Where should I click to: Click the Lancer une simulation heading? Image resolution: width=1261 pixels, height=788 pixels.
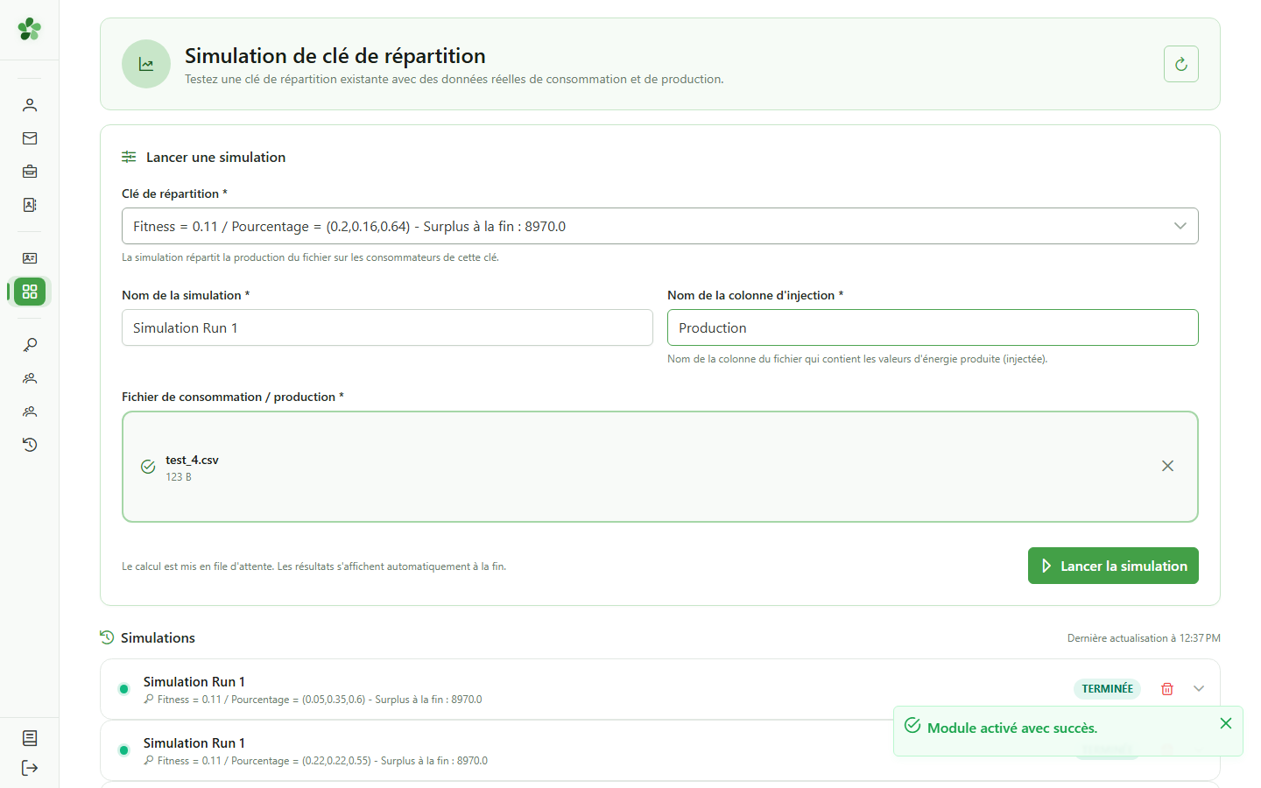[215, 158]
